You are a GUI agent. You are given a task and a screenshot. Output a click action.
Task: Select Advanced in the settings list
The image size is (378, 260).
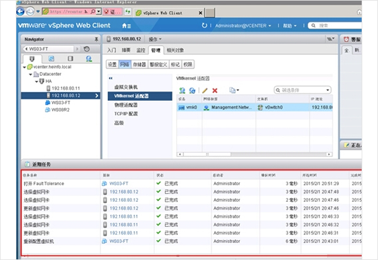pyautogui.click(x=119, y=123)
